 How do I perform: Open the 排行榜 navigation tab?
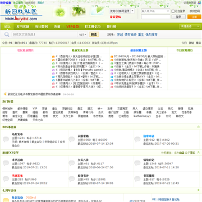click(x=112, y=26)
